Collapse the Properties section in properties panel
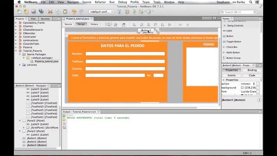Viewport: 277px width, 156px height. coord(223,80)
